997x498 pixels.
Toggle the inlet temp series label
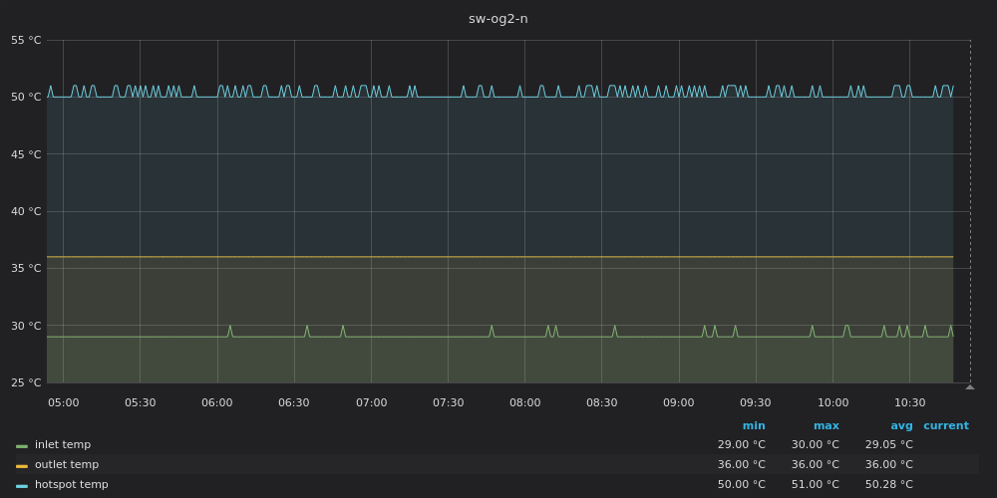(62, 444)
